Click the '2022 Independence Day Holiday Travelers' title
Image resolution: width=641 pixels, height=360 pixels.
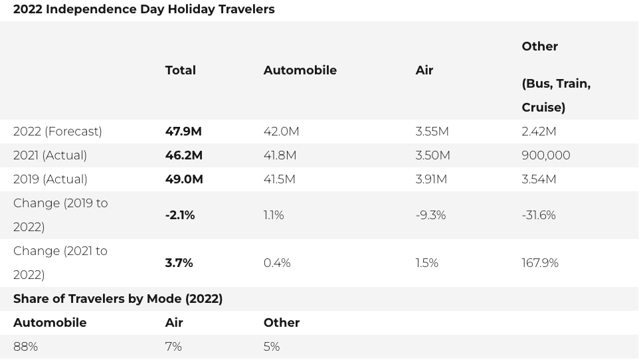143,9
